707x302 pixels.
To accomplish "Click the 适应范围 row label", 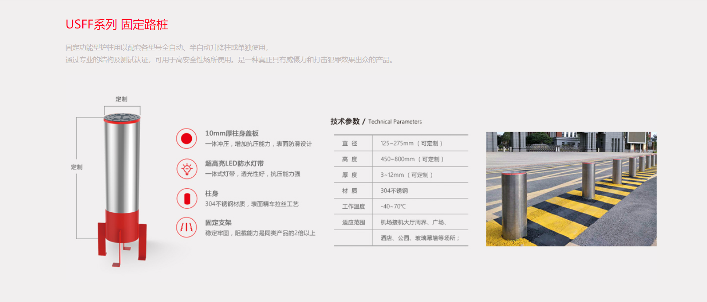I will (353, 222).
